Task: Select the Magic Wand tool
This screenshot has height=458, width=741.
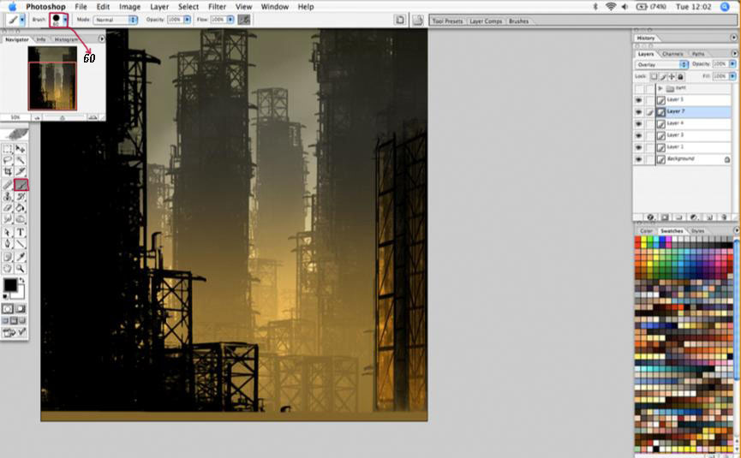Action: [x=21, y=161]
